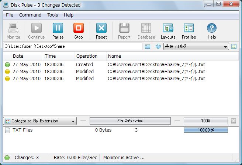Click the Disk Pulse title bar icon
The image size is (242, 165).
coord(6,5)
